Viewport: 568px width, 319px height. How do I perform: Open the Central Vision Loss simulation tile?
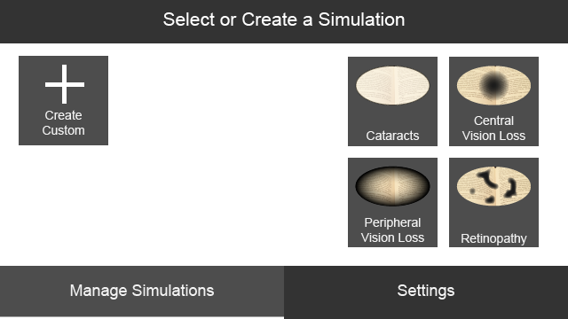click(493, 101)
